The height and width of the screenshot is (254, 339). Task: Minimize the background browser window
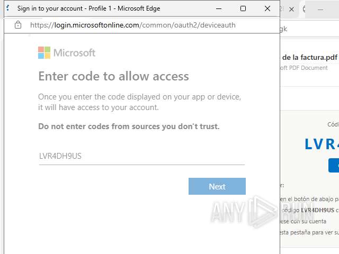click(x=320, y=10)
